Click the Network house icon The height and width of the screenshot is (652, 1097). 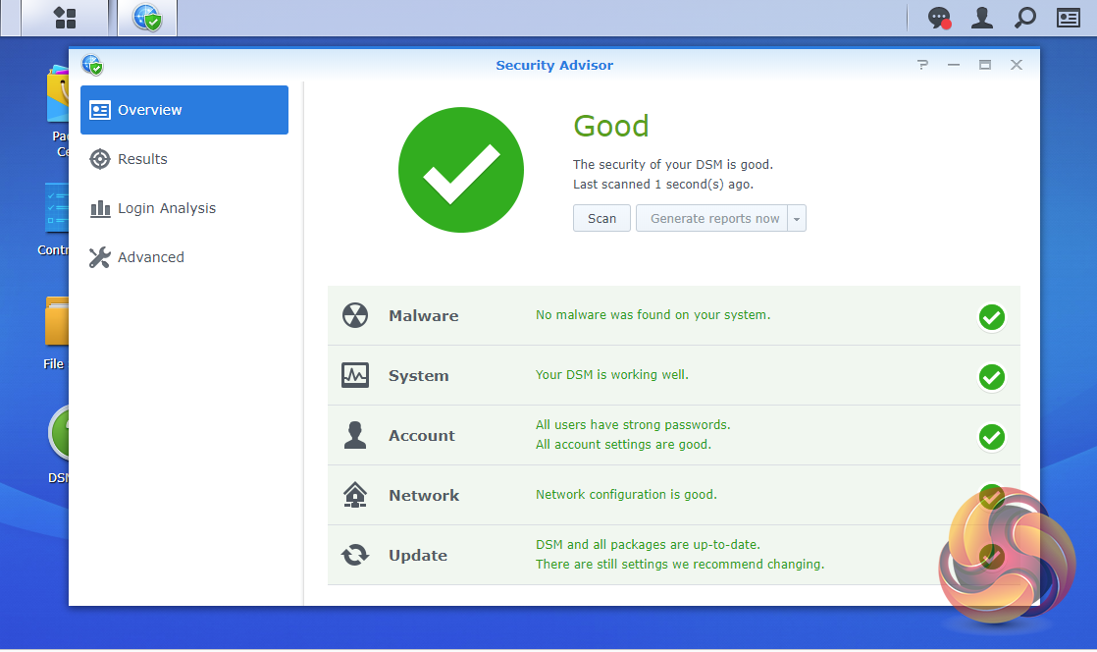click(354, 495)
